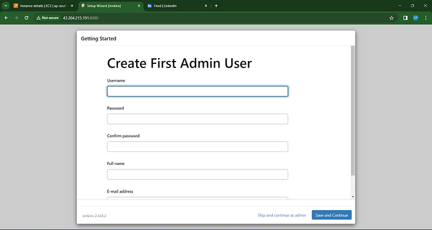The height and width of the screenshot is (230, 432).
Task: Open the tab search dropdown arrow
Action: 5,6
